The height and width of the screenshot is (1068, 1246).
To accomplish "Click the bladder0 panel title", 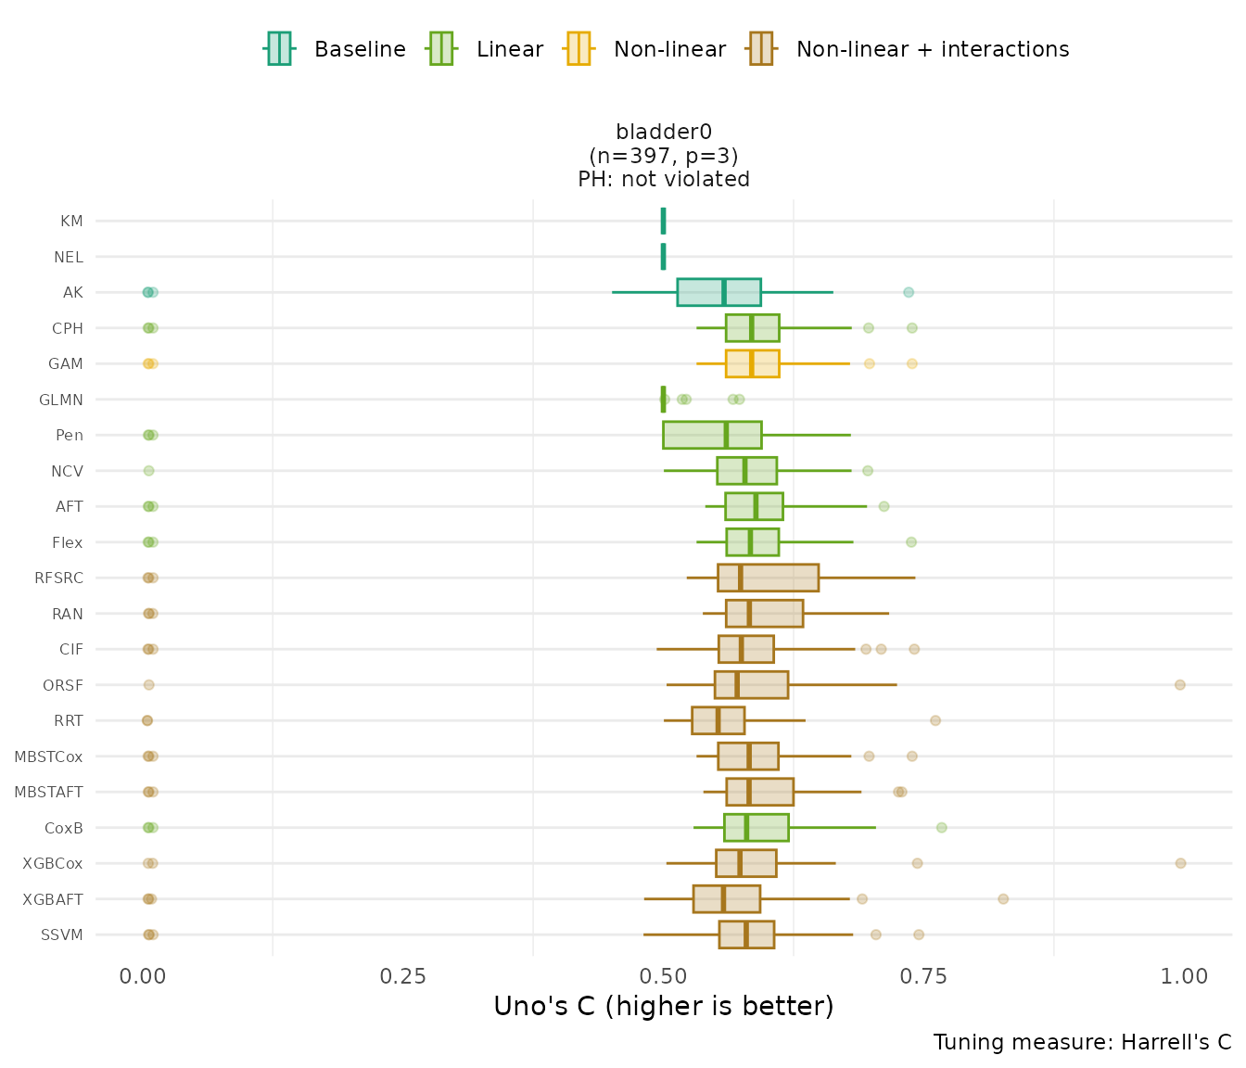I will (664, 133).
